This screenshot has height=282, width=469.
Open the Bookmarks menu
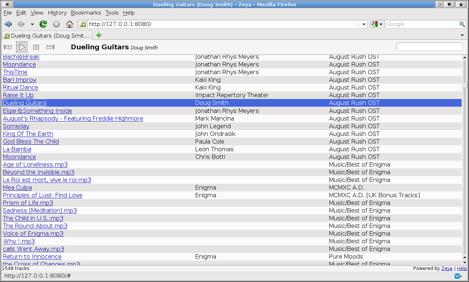86,13
